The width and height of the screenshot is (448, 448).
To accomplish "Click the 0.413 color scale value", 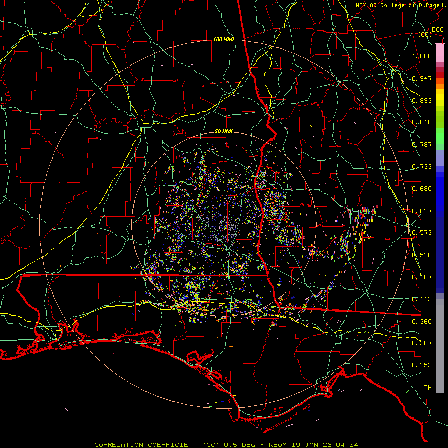I will [x=422, y=299].
